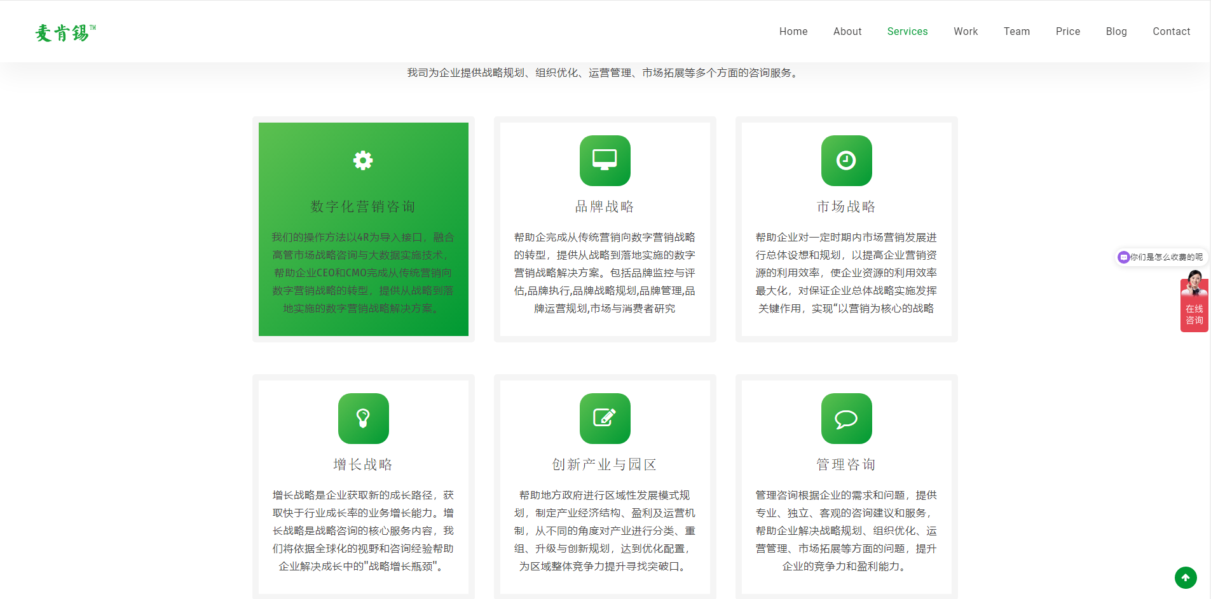Screen dimensions: 1211x599
Task: Go to the Home menu item
Action: 793,31
